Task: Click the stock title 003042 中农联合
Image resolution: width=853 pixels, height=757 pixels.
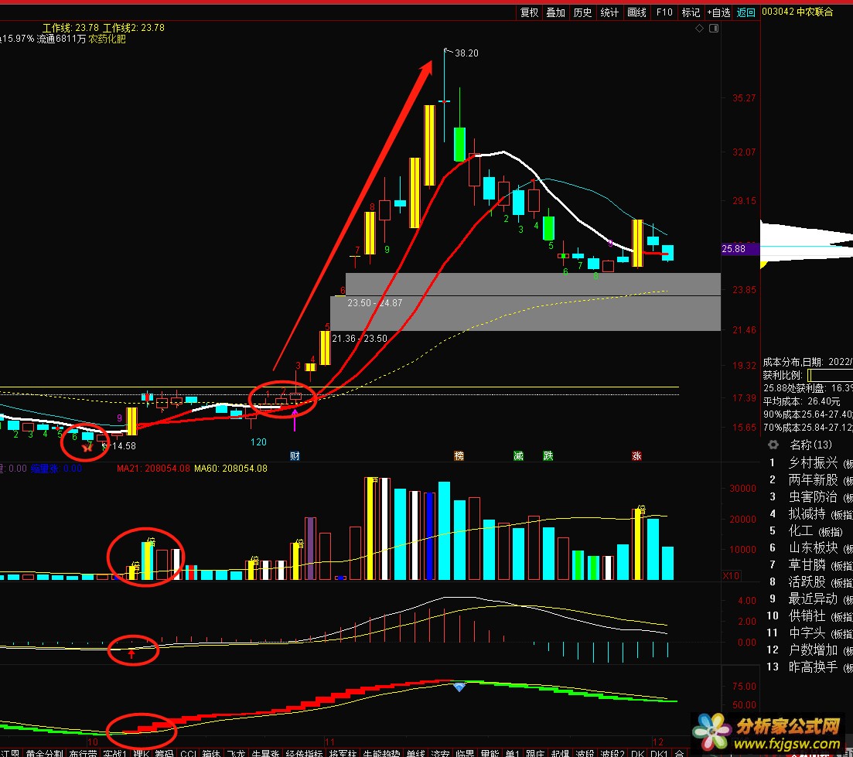Action: tap(797, 12)
